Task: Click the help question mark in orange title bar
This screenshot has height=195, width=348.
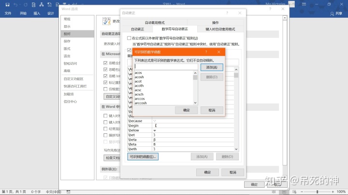Action: click(x=206, y=52)
